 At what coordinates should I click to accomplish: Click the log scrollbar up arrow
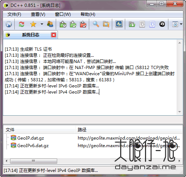coord(180,43)
